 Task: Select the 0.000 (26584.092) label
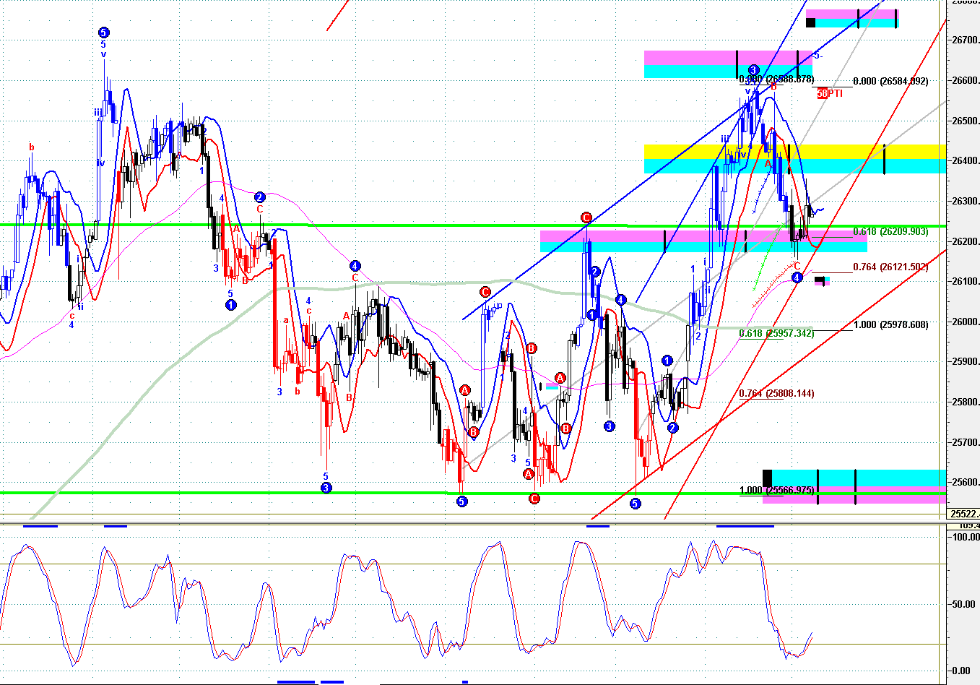coord(890,82)
